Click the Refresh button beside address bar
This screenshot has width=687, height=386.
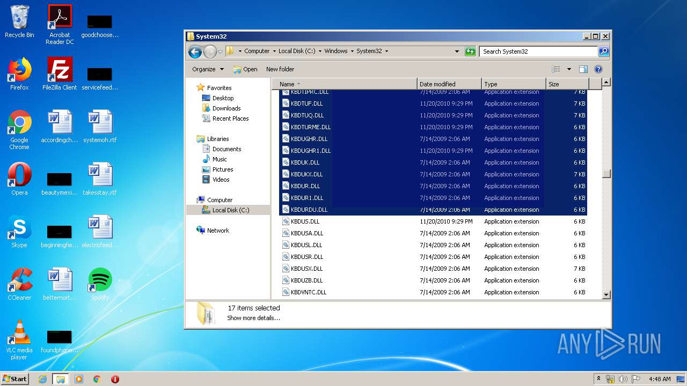point(470,51)
